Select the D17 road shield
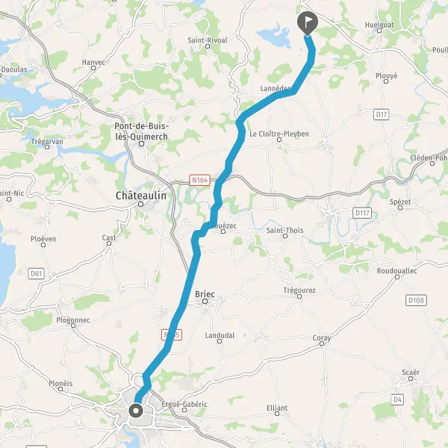The height and width of the screenshot is (448, 448). [x=381, y=114]
